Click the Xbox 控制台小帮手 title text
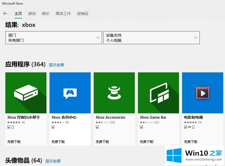Image resolution: width=225 pixels, height=166 pixels. [x=24, y=117]
